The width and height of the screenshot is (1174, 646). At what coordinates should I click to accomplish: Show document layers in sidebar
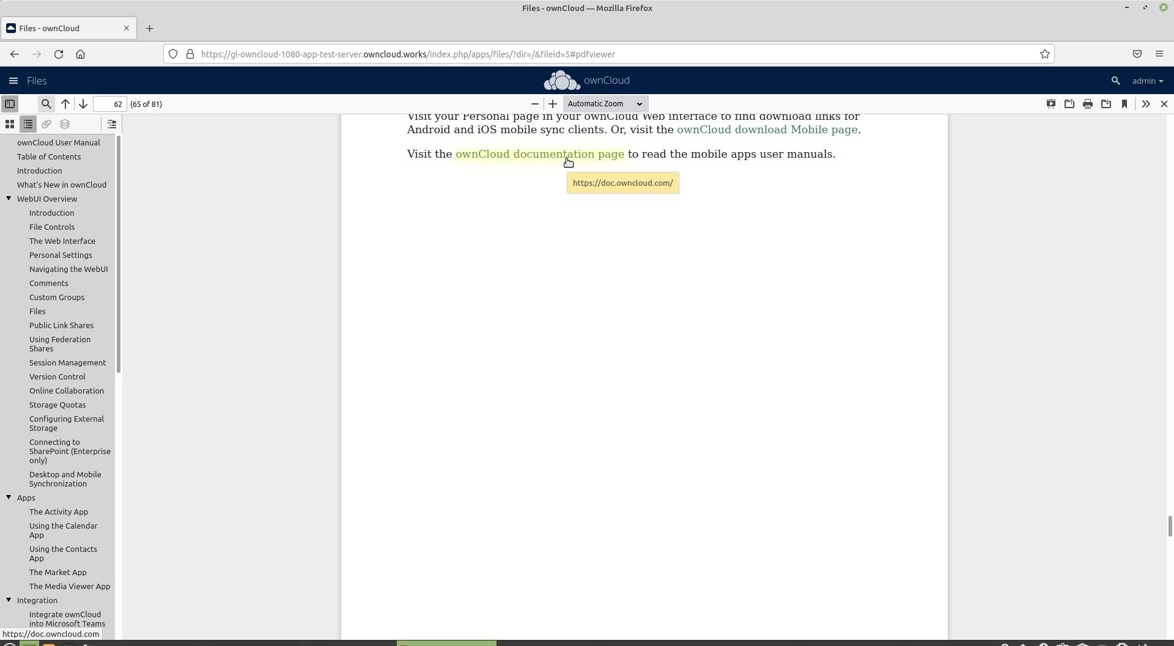click(65, 123)
